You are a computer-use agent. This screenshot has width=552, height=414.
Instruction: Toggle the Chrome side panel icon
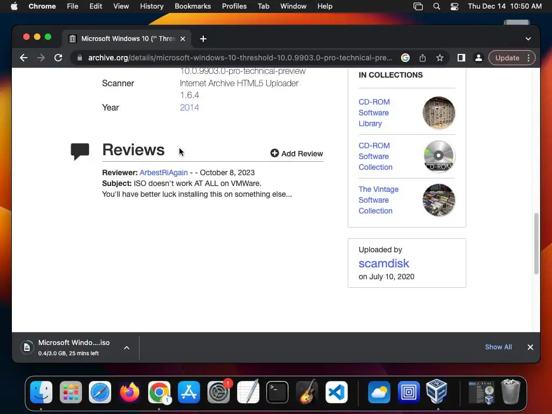point(461,58)
